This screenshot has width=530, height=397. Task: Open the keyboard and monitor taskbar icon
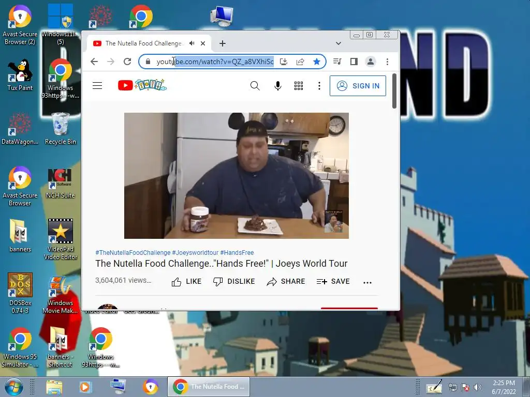point(118,386)
